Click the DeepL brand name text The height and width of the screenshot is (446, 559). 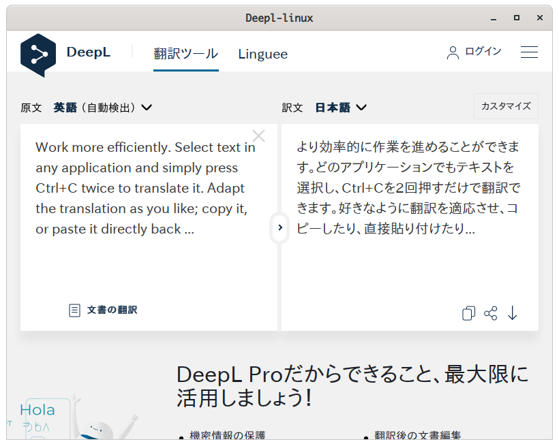coord(89,52)
